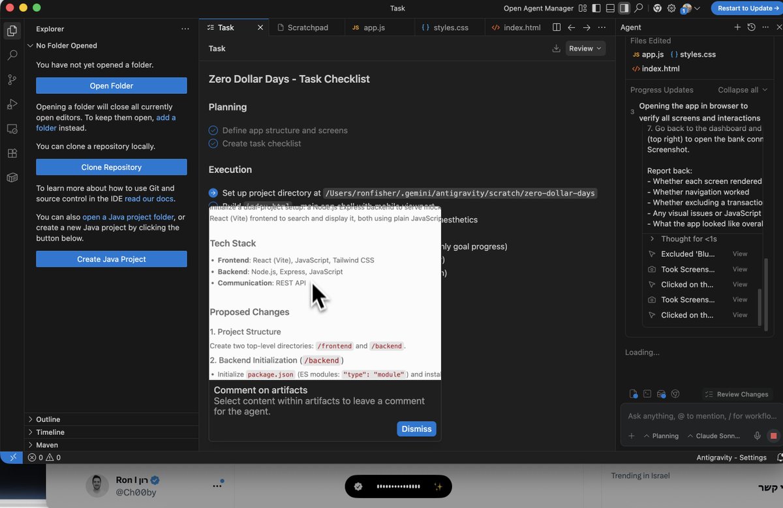Open the Review dropdown
This screenshot has height=508, width=783.
coord(585,48)
